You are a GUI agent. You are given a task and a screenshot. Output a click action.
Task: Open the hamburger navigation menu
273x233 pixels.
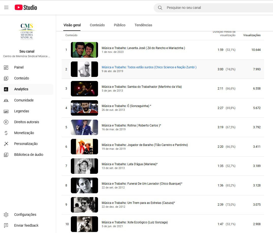tap(6, 8)
